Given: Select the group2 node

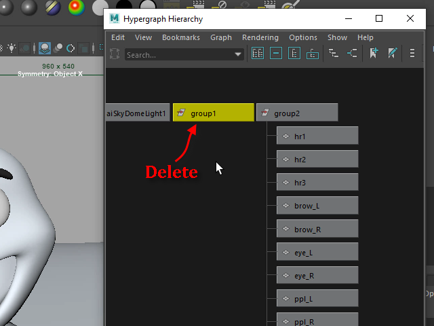Looking at the screenshot, I should pos(296,113).
